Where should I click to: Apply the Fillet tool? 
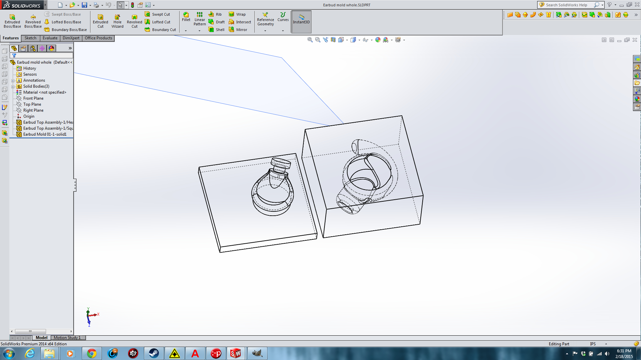coord(186,17)
